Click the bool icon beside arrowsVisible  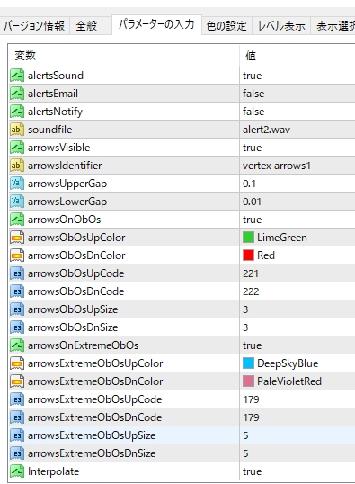coord(17,148)
